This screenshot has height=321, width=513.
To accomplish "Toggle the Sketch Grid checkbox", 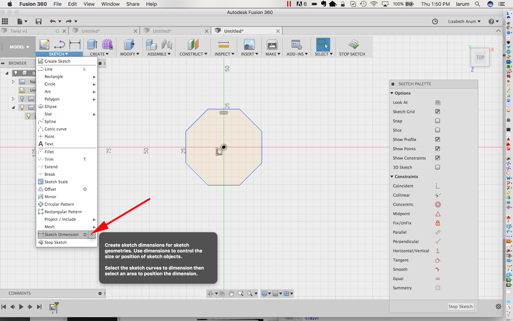I will click(438, 111).
